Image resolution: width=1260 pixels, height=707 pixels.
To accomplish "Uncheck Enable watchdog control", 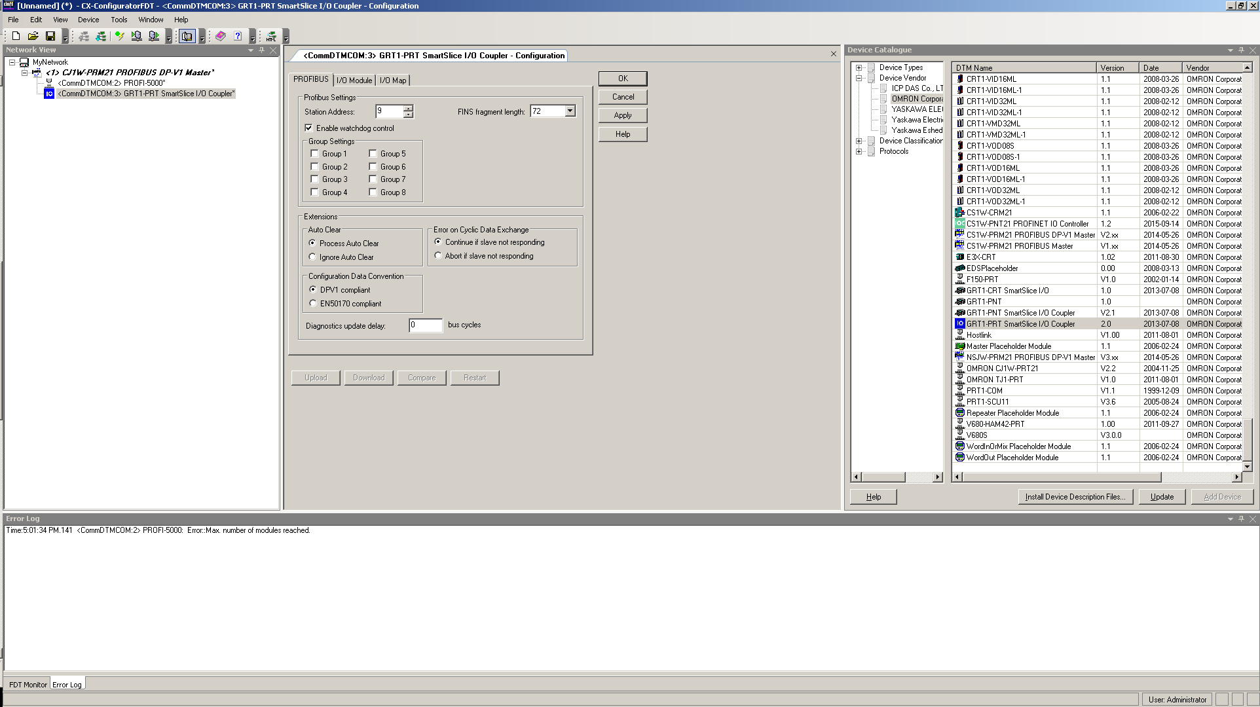I will pyautogui.click(x=308, y=128).
